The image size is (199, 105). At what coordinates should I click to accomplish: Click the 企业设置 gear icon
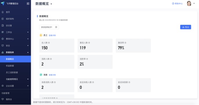coord(3,86)
